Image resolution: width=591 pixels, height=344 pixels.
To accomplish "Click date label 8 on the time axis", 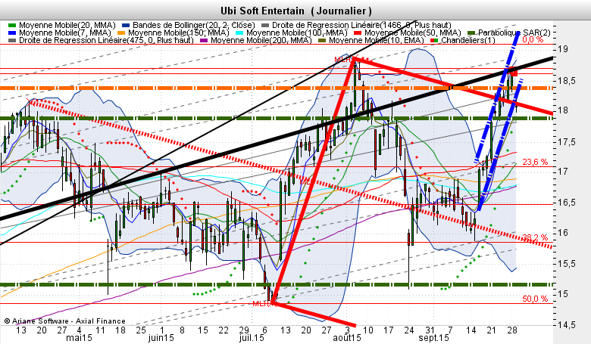I will [x=182, y=330].
